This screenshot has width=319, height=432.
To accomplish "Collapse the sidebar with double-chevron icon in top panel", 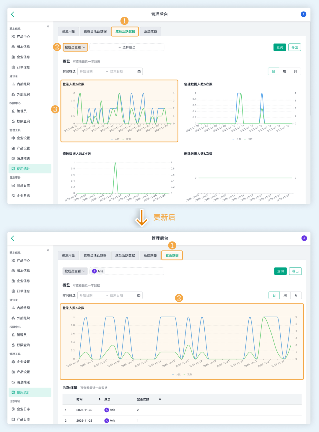I will (x=48, y=27).
